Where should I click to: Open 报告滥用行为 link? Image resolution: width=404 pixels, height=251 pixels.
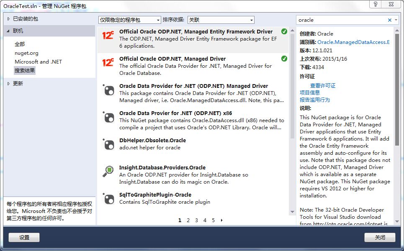click(314, 100)
